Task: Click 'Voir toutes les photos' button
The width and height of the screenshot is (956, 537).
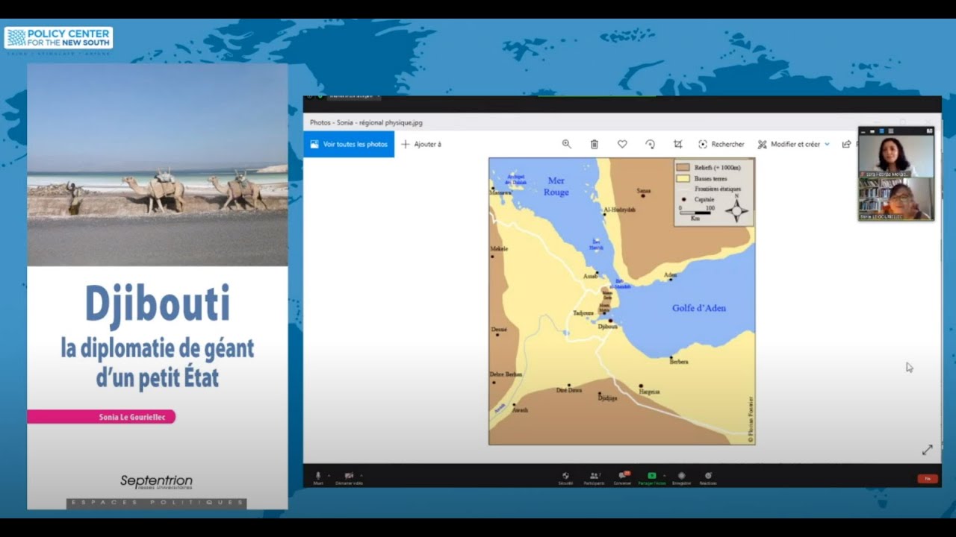Action: click(x=349, y=144)
